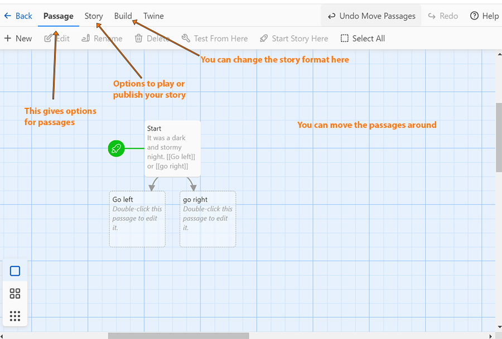Screen dimensions: 502x339
Task: Click Test From Here wrench tool
Action: coord(215,39)
